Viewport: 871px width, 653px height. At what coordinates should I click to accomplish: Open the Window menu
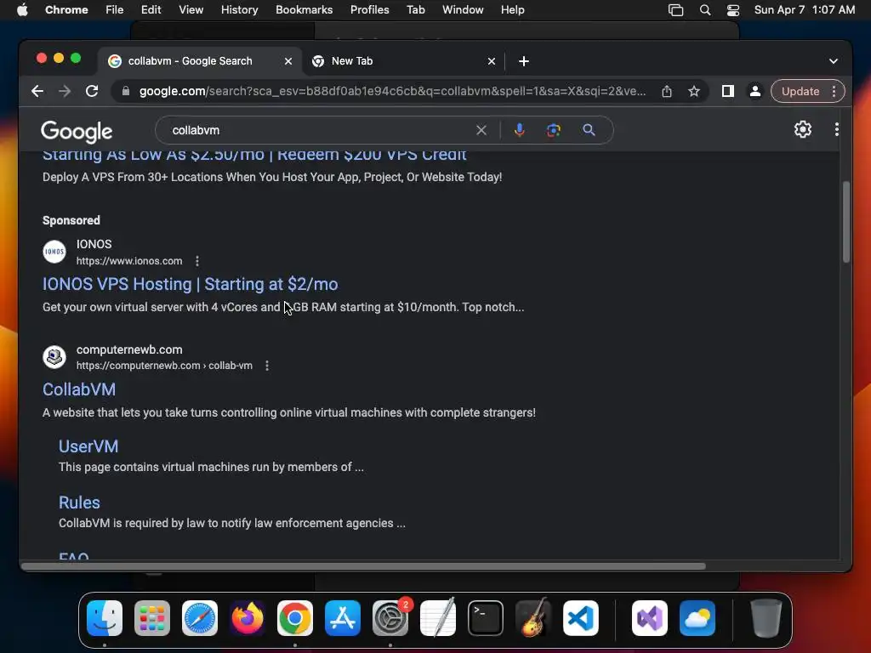(463, 10)
